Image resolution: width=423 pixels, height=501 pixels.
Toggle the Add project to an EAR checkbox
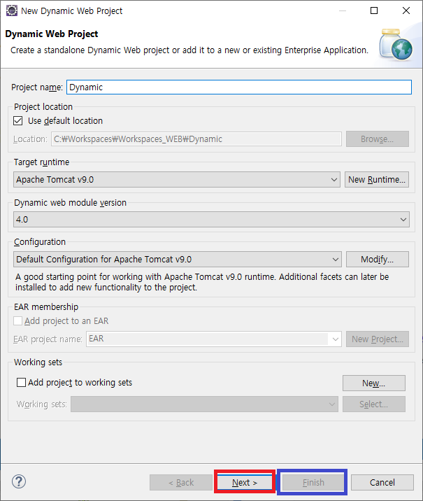tap(18, 320)
